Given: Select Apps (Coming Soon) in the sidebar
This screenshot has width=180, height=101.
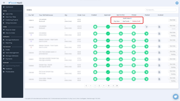Looking at the screenshot, I should click(13, 66).
